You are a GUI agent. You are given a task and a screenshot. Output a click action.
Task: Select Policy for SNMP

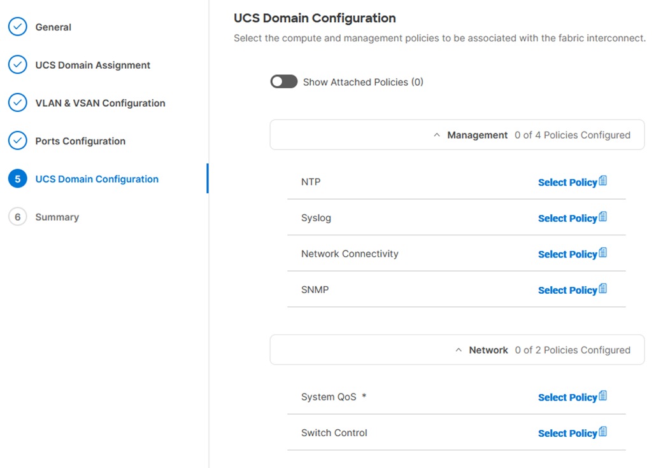coord(567,290)
